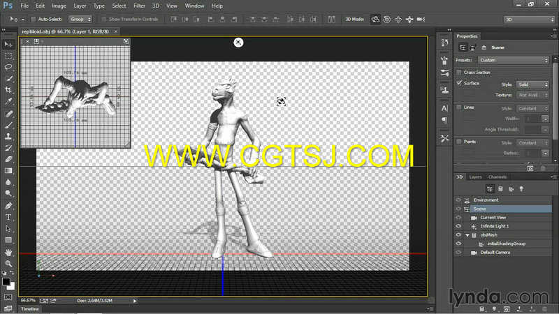
Task: Toggle visibility of Infinite Light 1
Action: coord(459,226)
